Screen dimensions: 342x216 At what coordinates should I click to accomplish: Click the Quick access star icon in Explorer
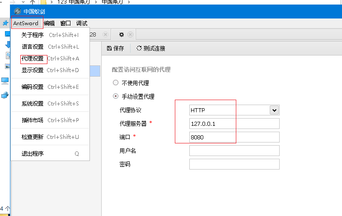coord(5,23)
